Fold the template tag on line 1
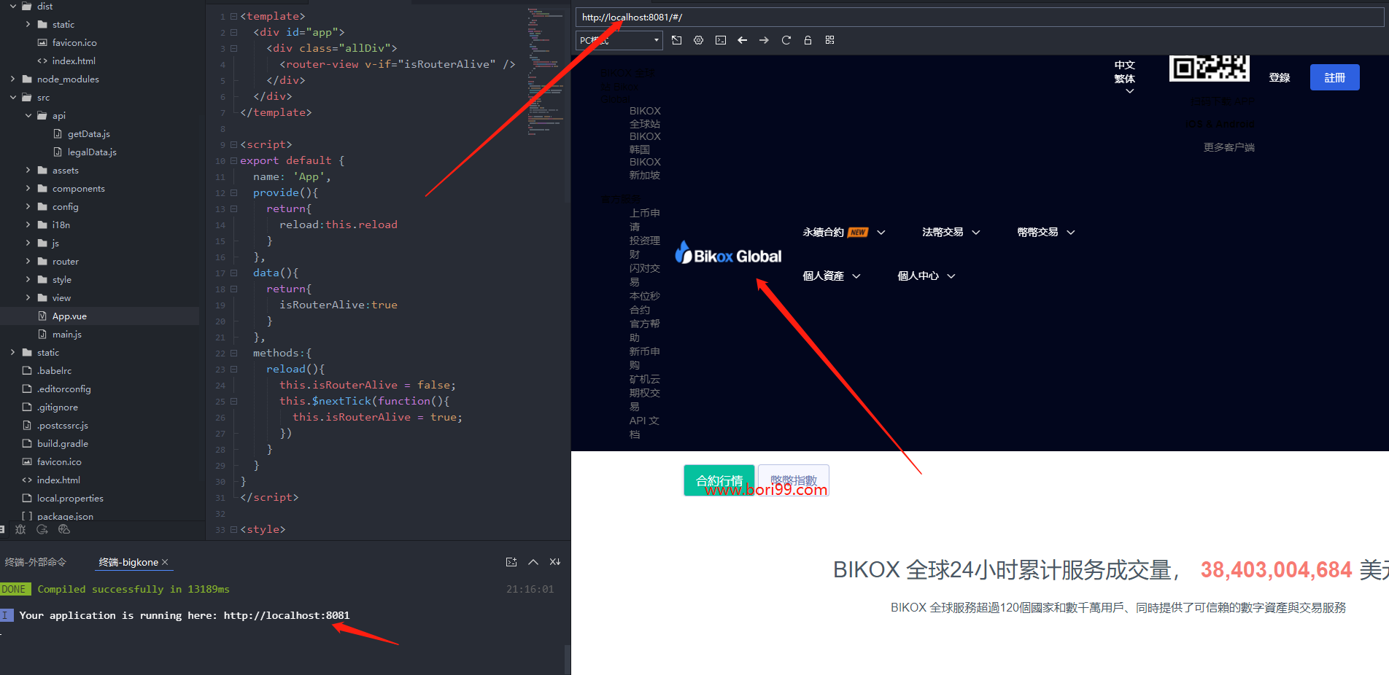The width and height of the screenshot is (1389, 675). (x=233, y=16)
